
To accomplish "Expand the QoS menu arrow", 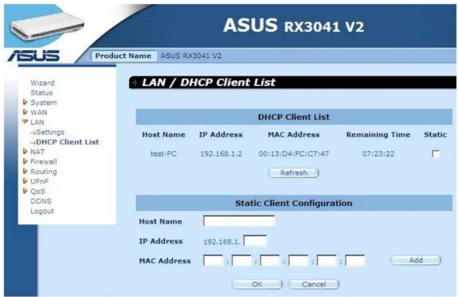I will 25,191.
